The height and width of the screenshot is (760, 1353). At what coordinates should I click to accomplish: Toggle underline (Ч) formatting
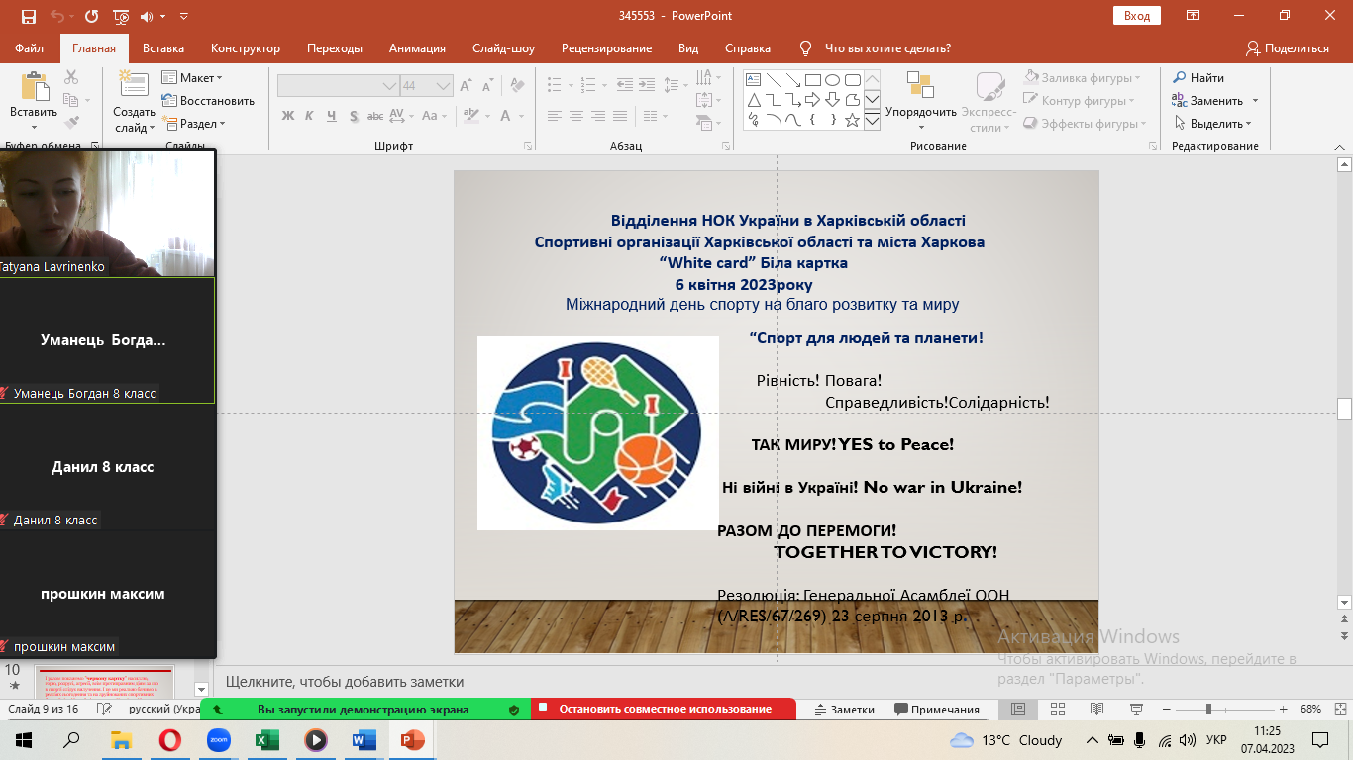(x=333, y=116)
